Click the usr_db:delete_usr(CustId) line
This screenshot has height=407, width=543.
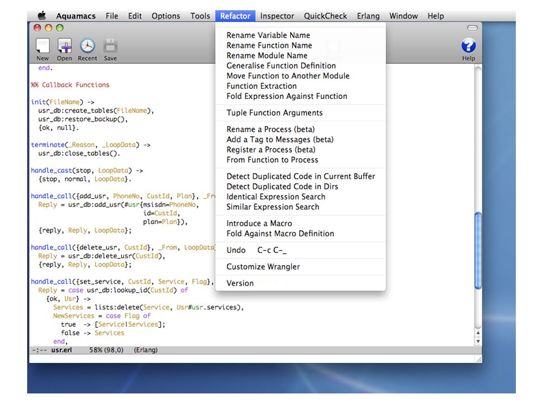click(102, 256)
